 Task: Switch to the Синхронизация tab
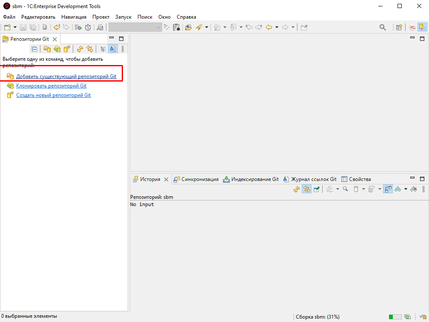[196, 179]
